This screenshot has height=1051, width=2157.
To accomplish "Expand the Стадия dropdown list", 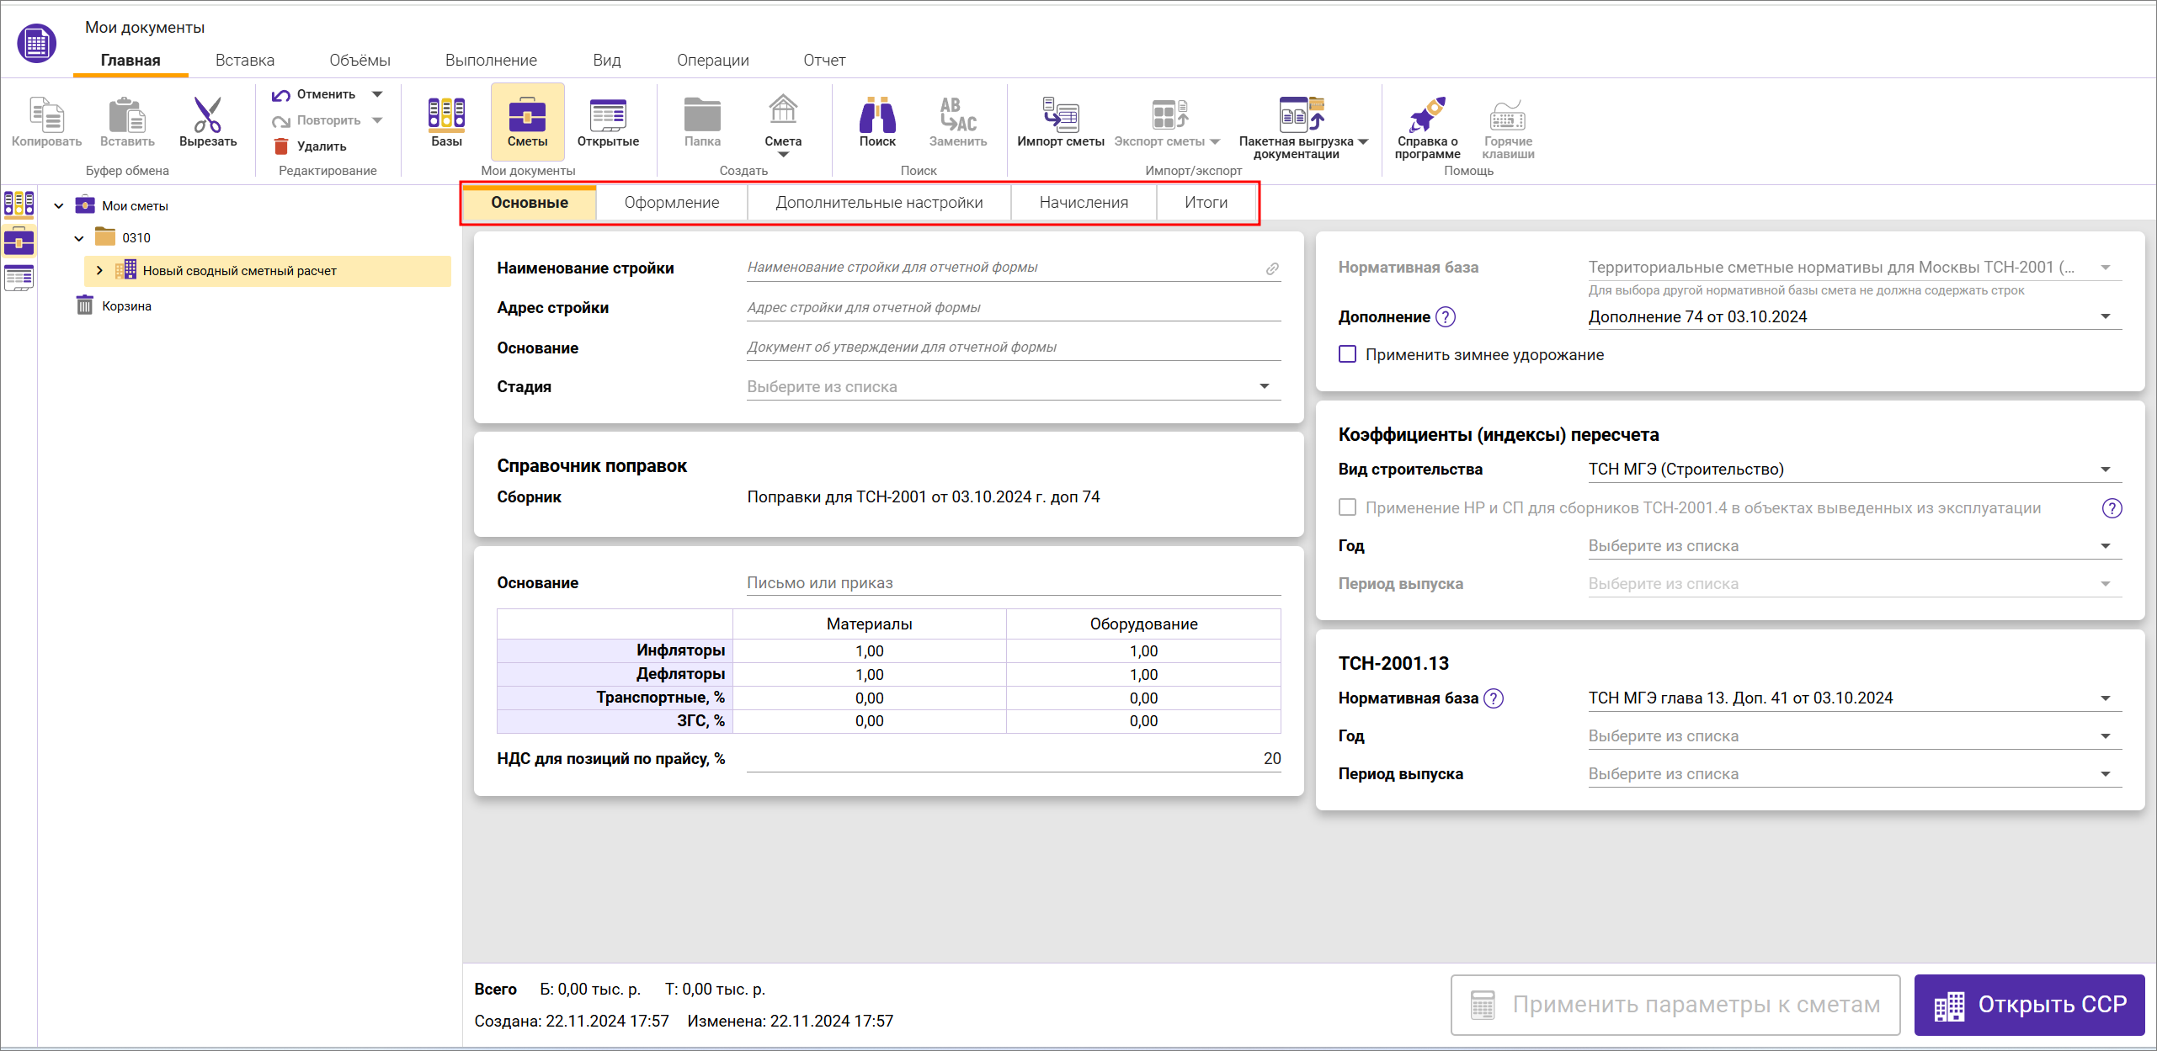I will coord(1264,386).
